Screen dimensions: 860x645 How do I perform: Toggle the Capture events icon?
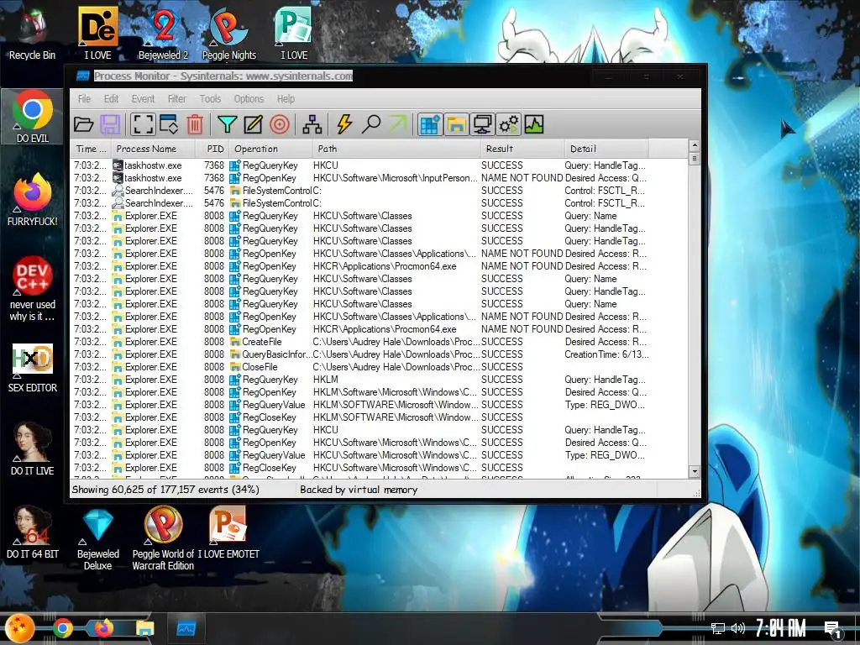point(143,124)
